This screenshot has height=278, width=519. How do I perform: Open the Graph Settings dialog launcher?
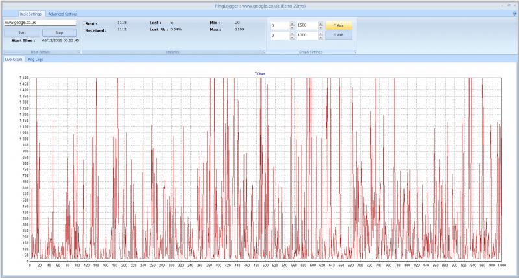tap(355, 51)
